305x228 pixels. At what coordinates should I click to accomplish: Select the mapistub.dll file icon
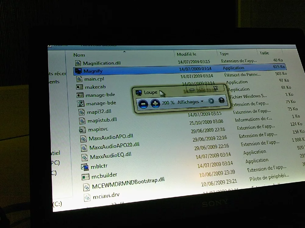(x=82, y=121)
